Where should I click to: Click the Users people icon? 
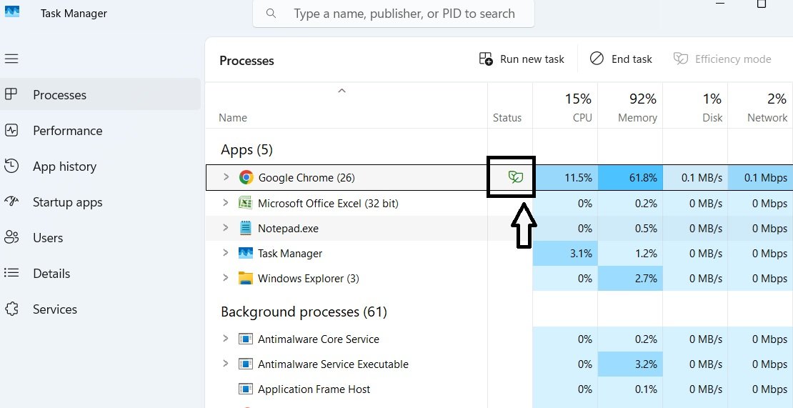(11, 237)
